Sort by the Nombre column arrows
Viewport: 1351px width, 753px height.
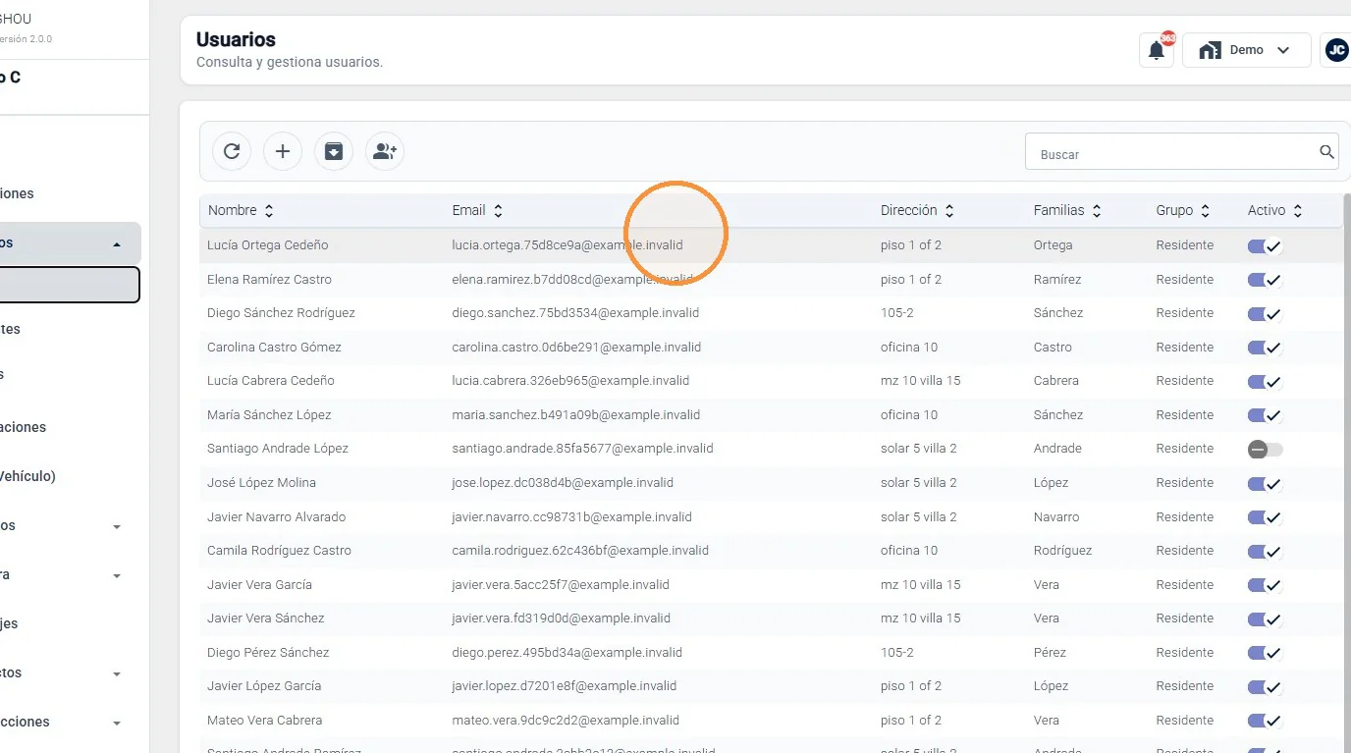(x=269, y=210)
